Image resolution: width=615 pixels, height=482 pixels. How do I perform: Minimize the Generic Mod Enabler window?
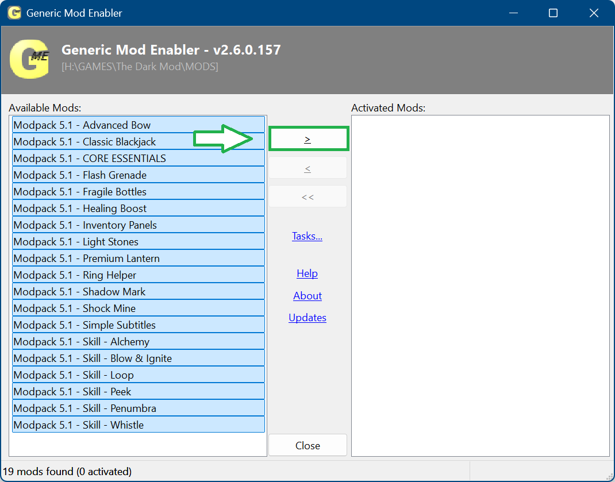coord(513,13)
